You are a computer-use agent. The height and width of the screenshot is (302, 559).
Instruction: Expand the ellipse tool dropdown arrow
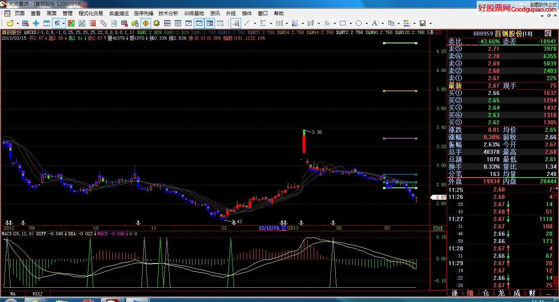pos(367,23)
